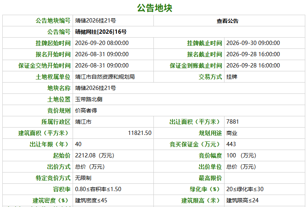
Task: Click bid increment value 100（万元）
Action: click(242, 156)
